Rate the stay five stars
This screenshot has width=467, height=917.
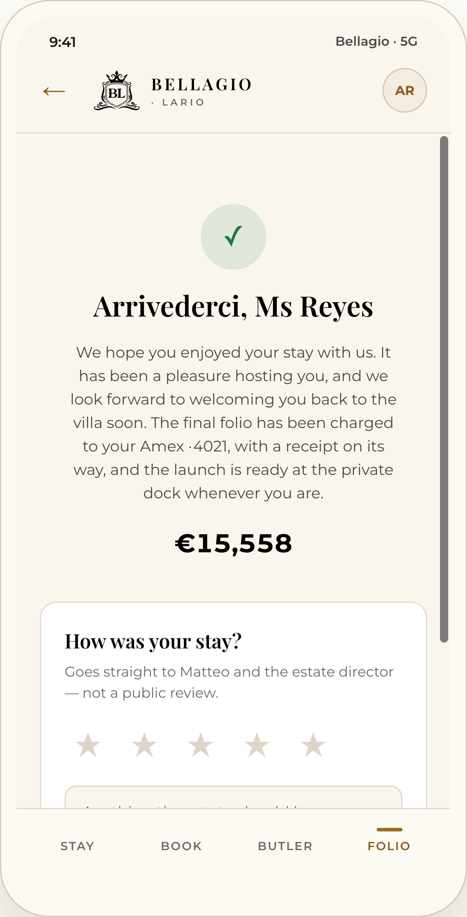pyautogui.click(x=313, y=745)
